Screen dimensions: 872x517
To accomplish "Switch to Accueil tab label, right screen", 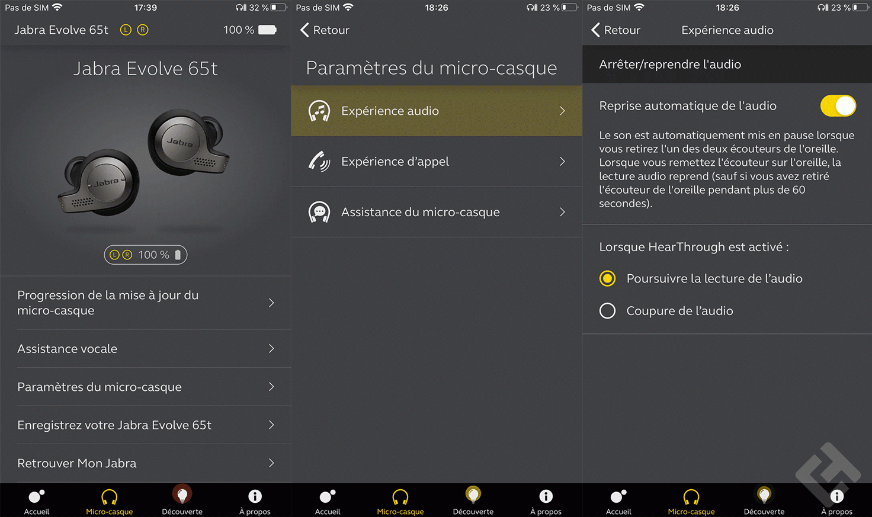I will [618, 512].
